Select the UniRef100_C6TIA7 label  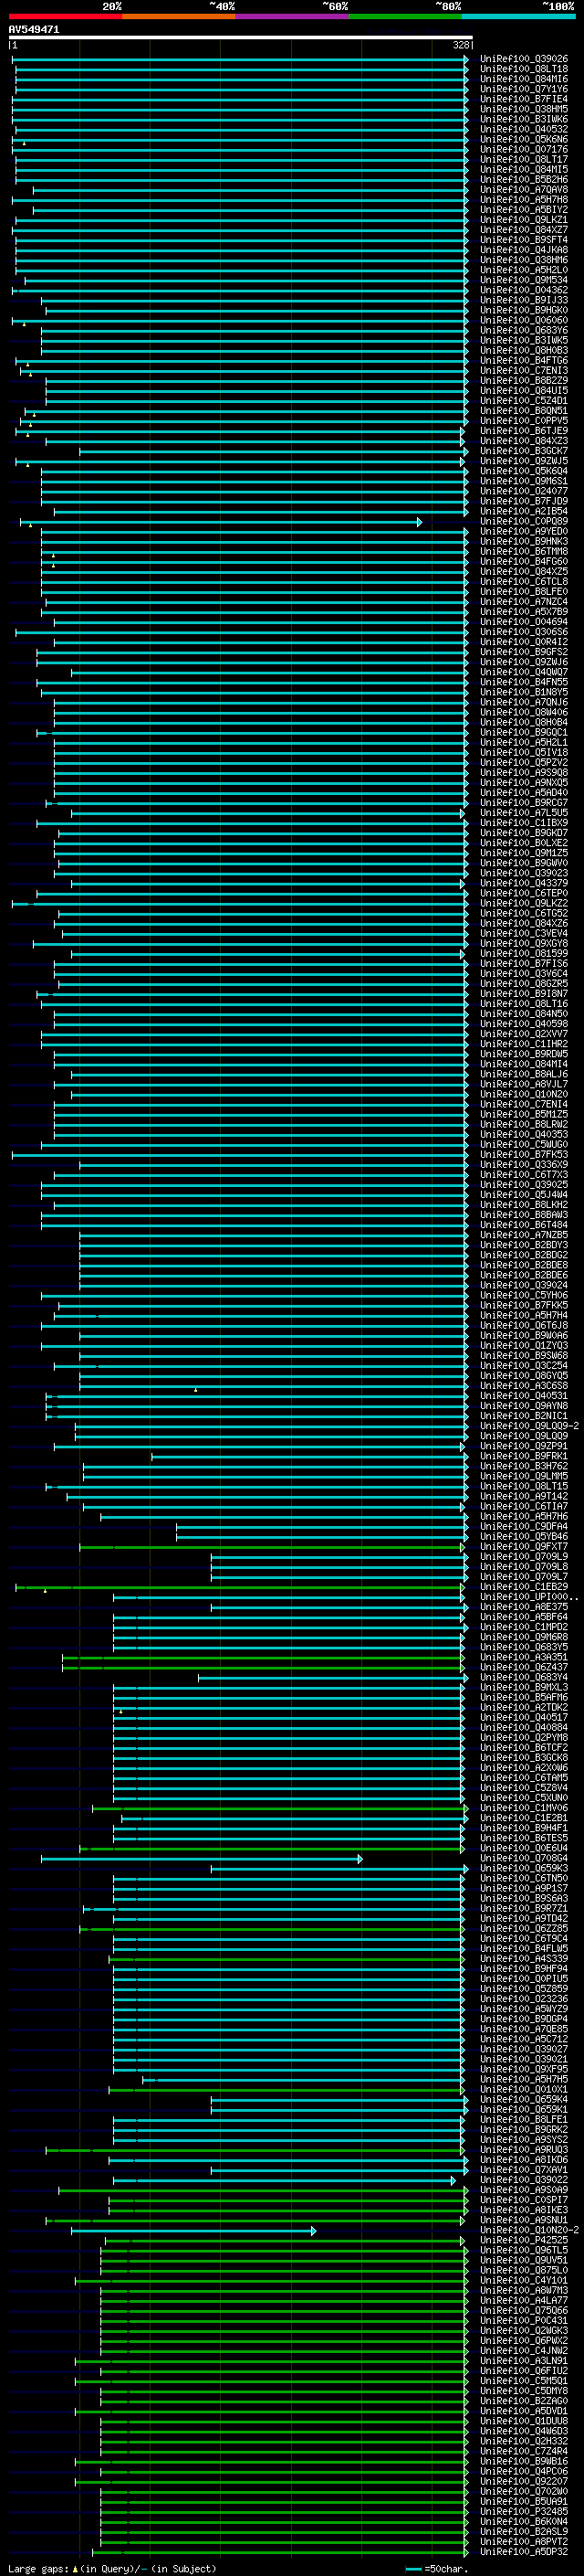click(524, 1506)
